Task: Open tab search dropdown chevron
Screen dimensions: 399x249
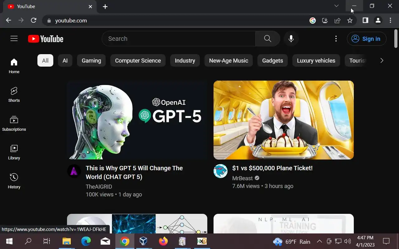Action: click(336, 6)
